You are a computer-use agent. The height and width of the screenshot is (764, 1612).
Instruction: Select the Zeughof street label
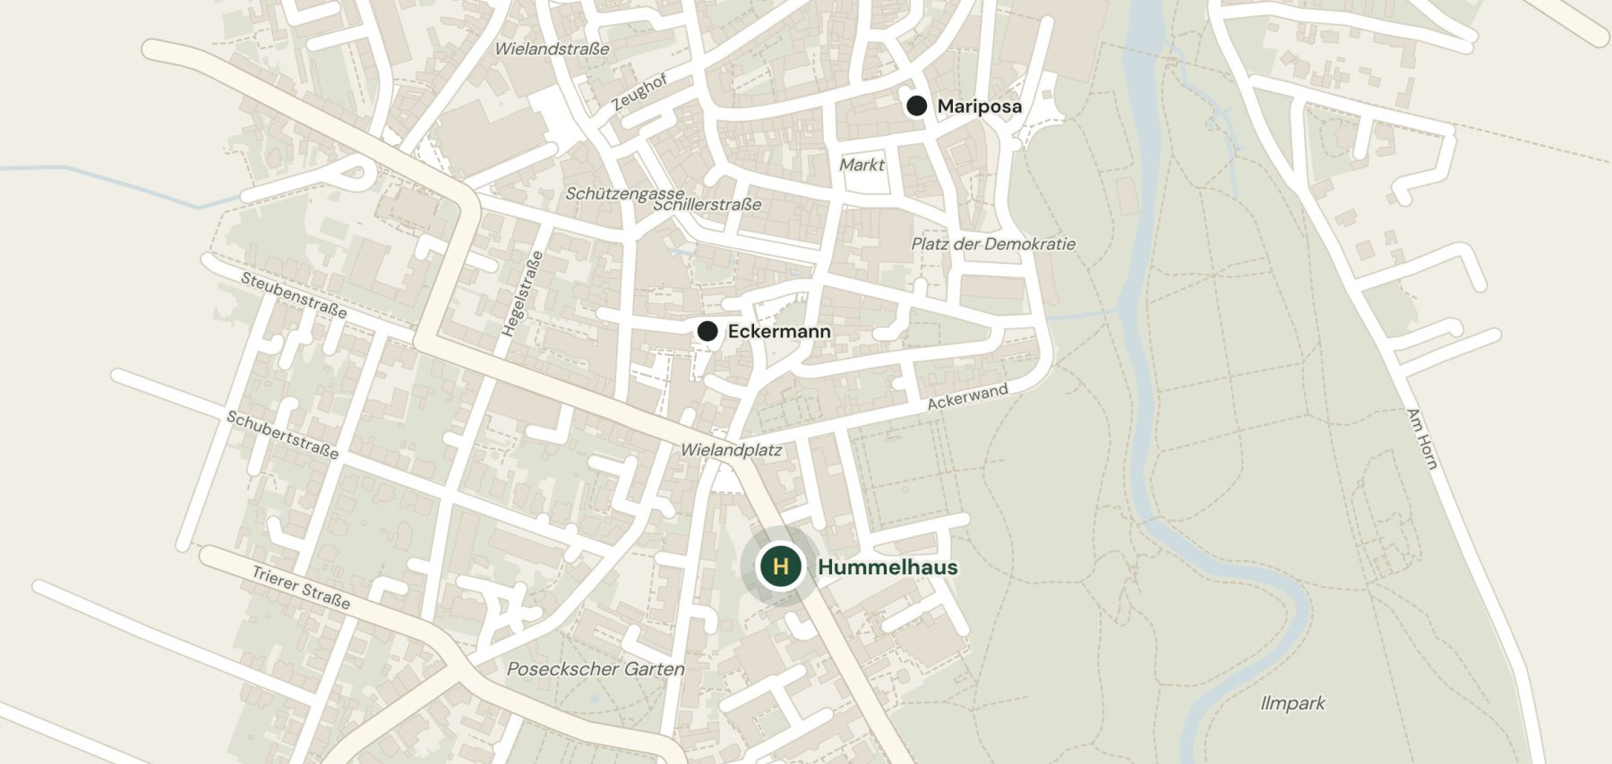[640, 92]
